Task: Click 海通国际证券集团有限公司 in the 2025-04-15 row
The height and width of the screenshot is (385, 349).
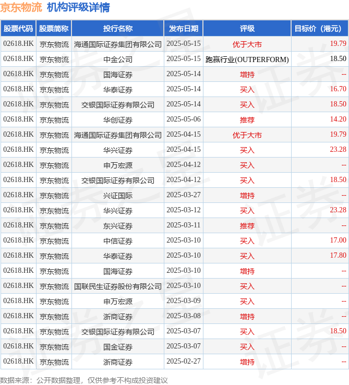Action: pos(118,135)
